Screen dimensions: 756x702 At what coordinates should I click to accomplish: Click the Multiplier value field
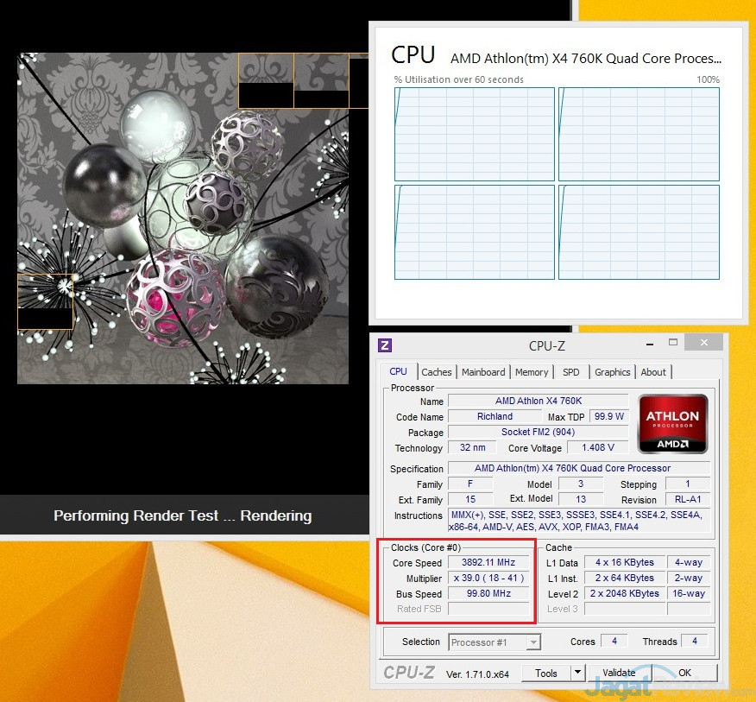point(488,579)
